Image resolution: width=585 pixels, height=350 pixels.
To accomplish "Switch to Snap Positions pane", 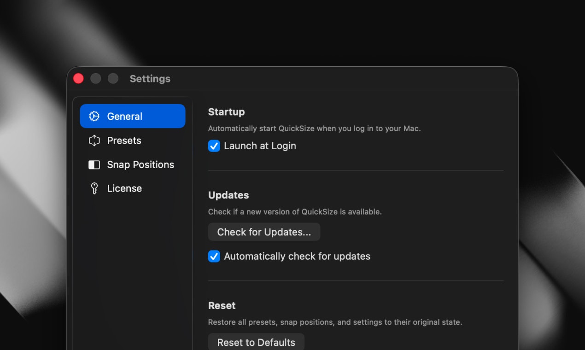I will click(133, 164).
